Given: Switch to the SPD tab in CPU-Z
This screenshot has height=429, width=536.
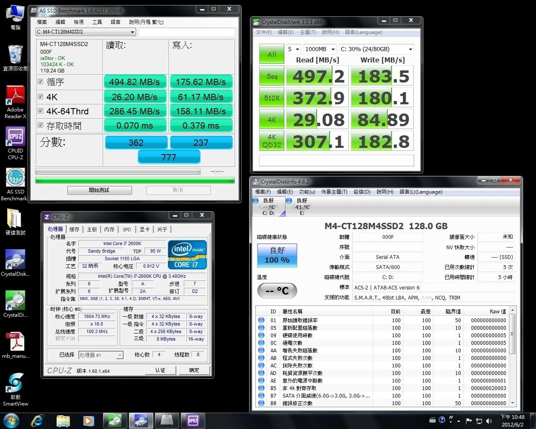Looking at the screenshot, I should click(x=126, y=230).
